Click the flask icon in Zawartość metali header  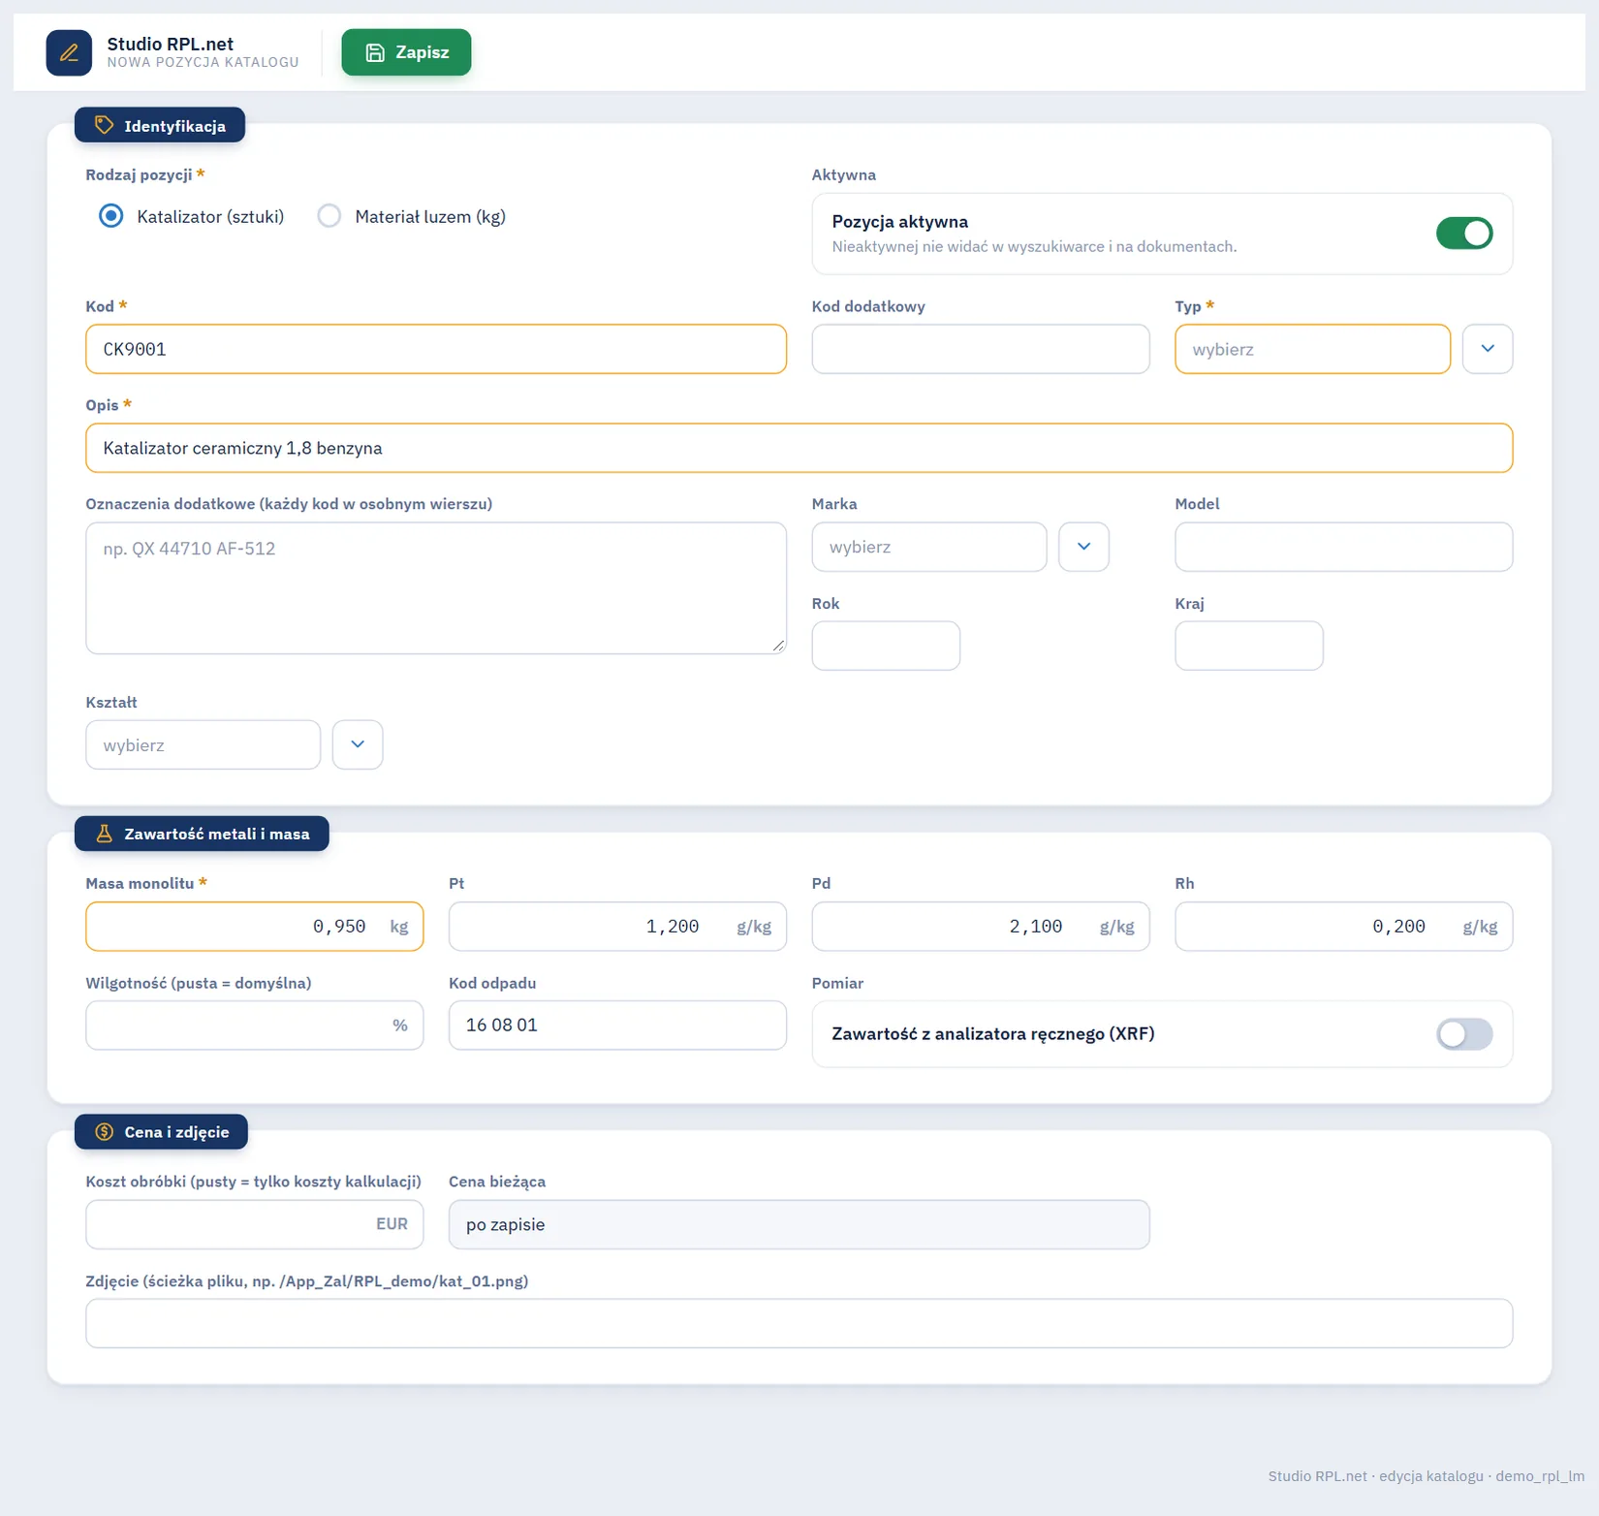point(104,834)
